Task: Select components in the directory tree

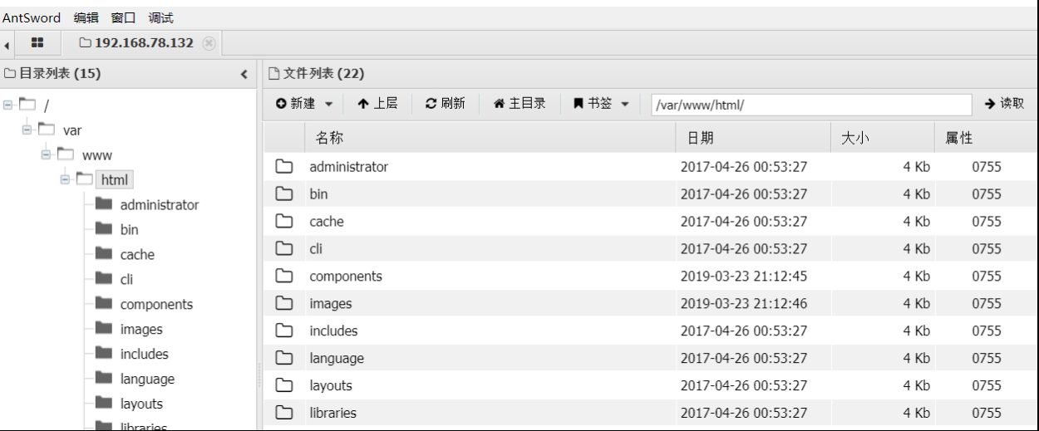Action: click(x=156, y=305)
